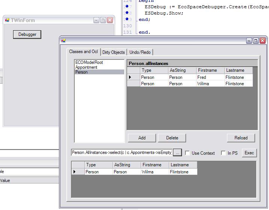Select the Classes and Ocl tab
The width and height of the screenshot is (269, 210).
pyautogui.click(x=83, y=52)
